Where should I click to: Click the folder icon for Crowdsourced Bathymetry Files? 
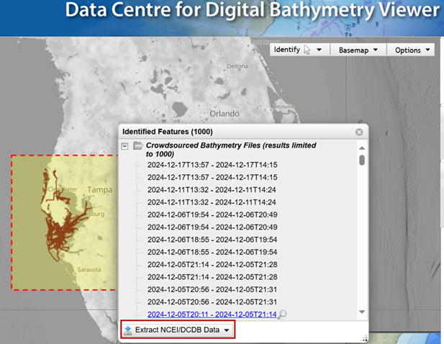click(x=137, y=145)
